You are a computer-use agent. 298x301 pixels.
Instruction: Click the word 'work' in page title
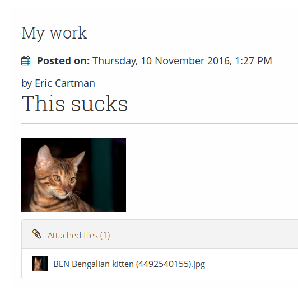pyautogui.click(x=68, y=33)
